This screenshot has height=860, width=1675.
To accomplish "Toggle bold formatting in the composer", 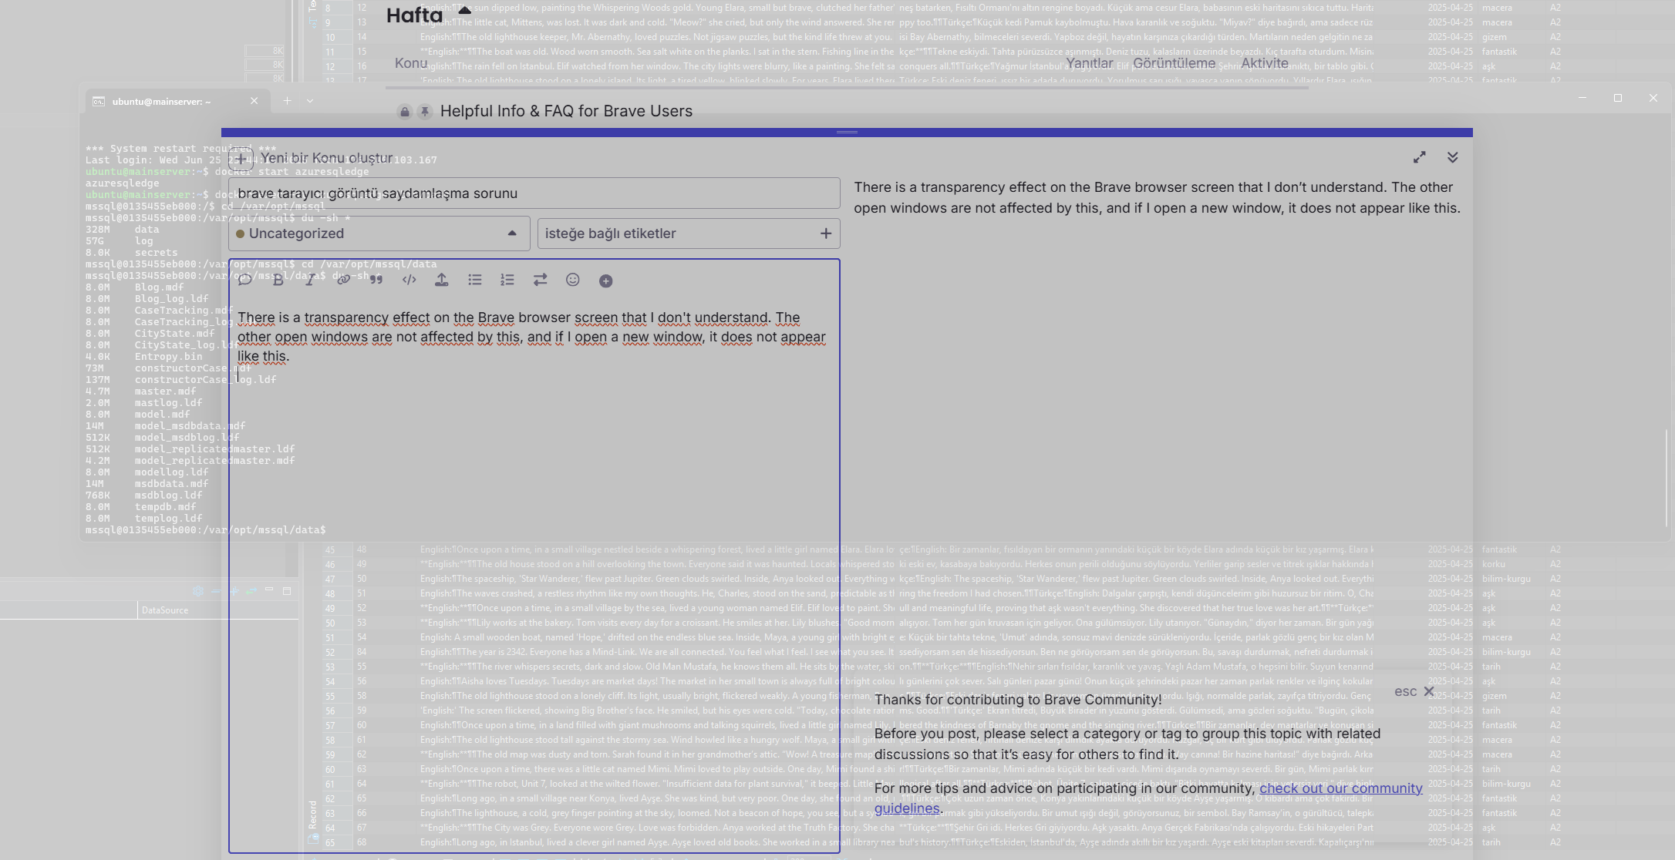I will click(x=278, y=281).
